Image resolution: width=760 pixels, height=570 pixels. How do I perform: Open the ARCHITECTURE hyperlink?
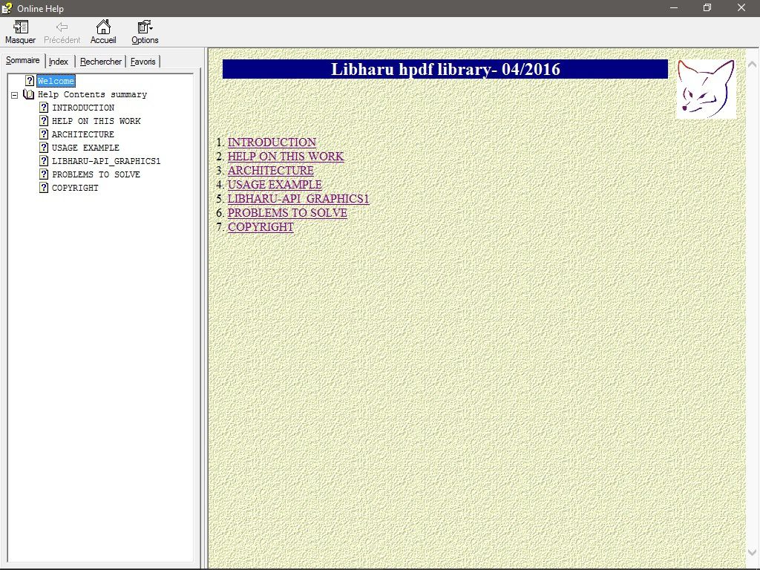tap(270, 171)
